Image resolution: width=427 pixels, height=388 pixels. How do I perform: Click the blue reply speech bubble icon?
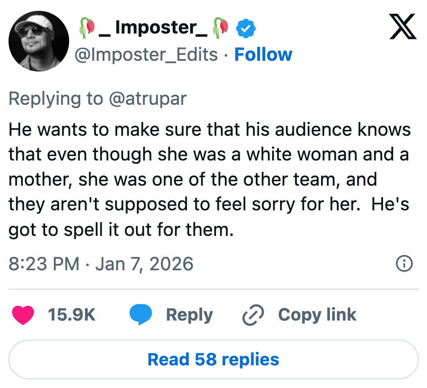(140, 315)
